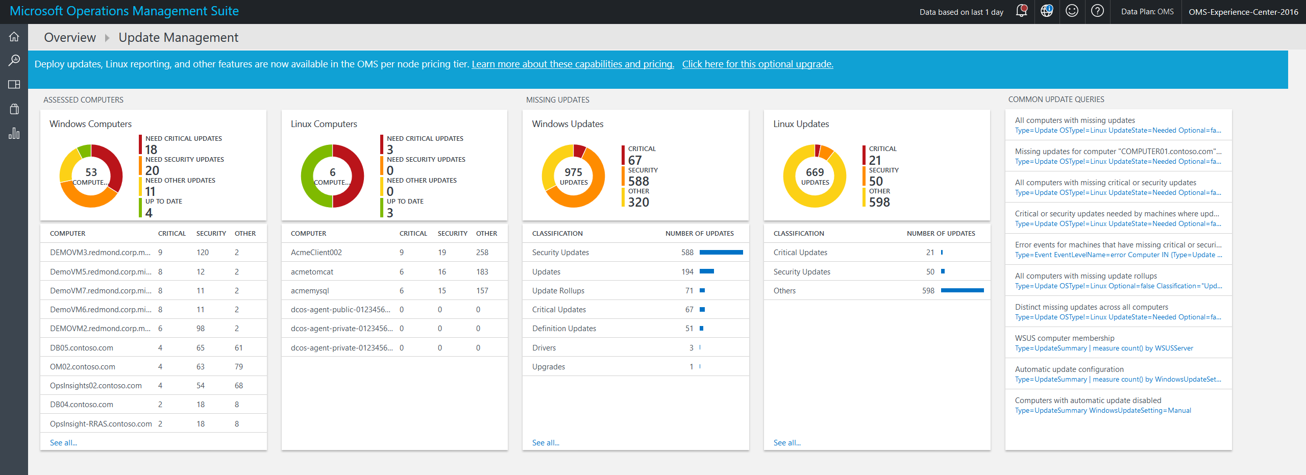Run Error events for machines query
Viewport: 1306px width, 475px height.
(1118, 249)
